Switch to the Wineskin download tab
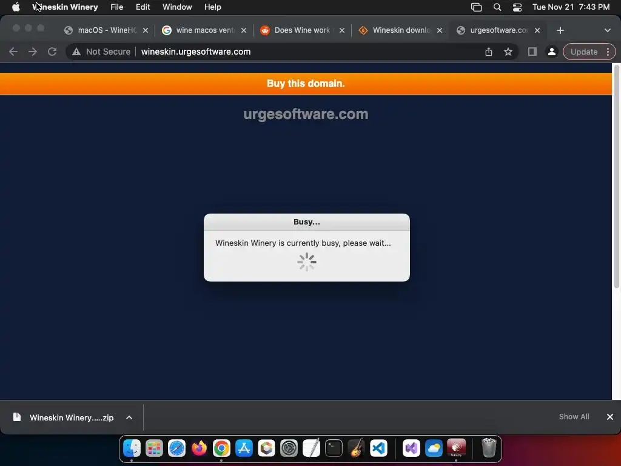Screen dimensions: 621x466 [401, 30]
